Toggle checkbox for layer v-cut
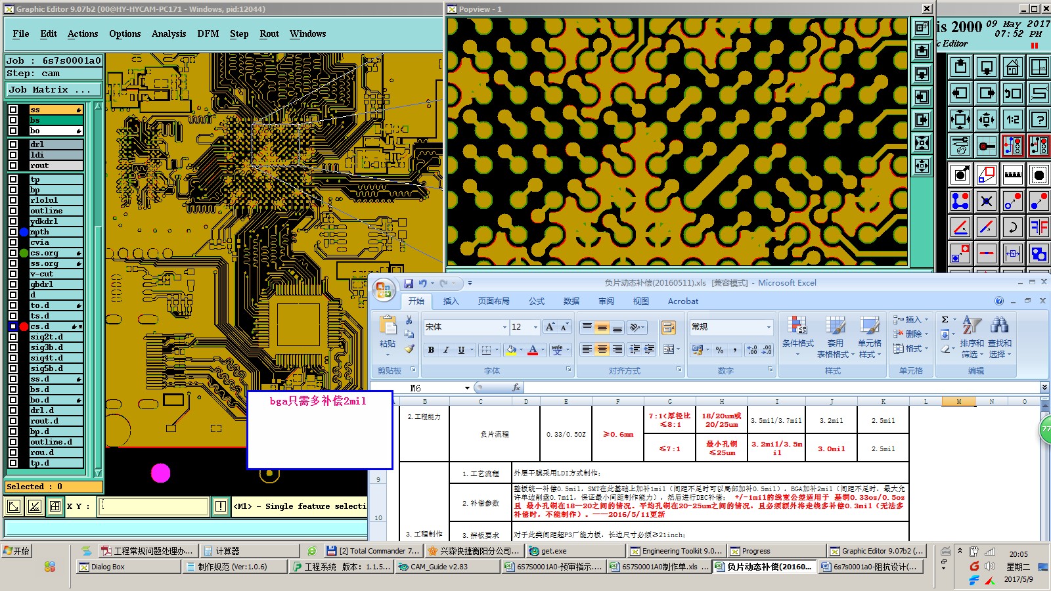This screenshot has width=1051, height=591. (x=13, y=274)
